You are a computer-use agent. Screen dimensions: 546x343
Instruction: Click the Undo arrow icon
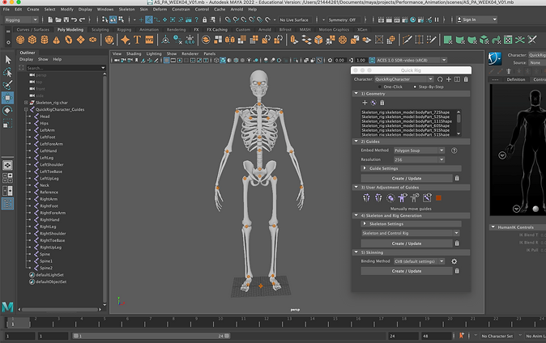click(x=75, y=20)
